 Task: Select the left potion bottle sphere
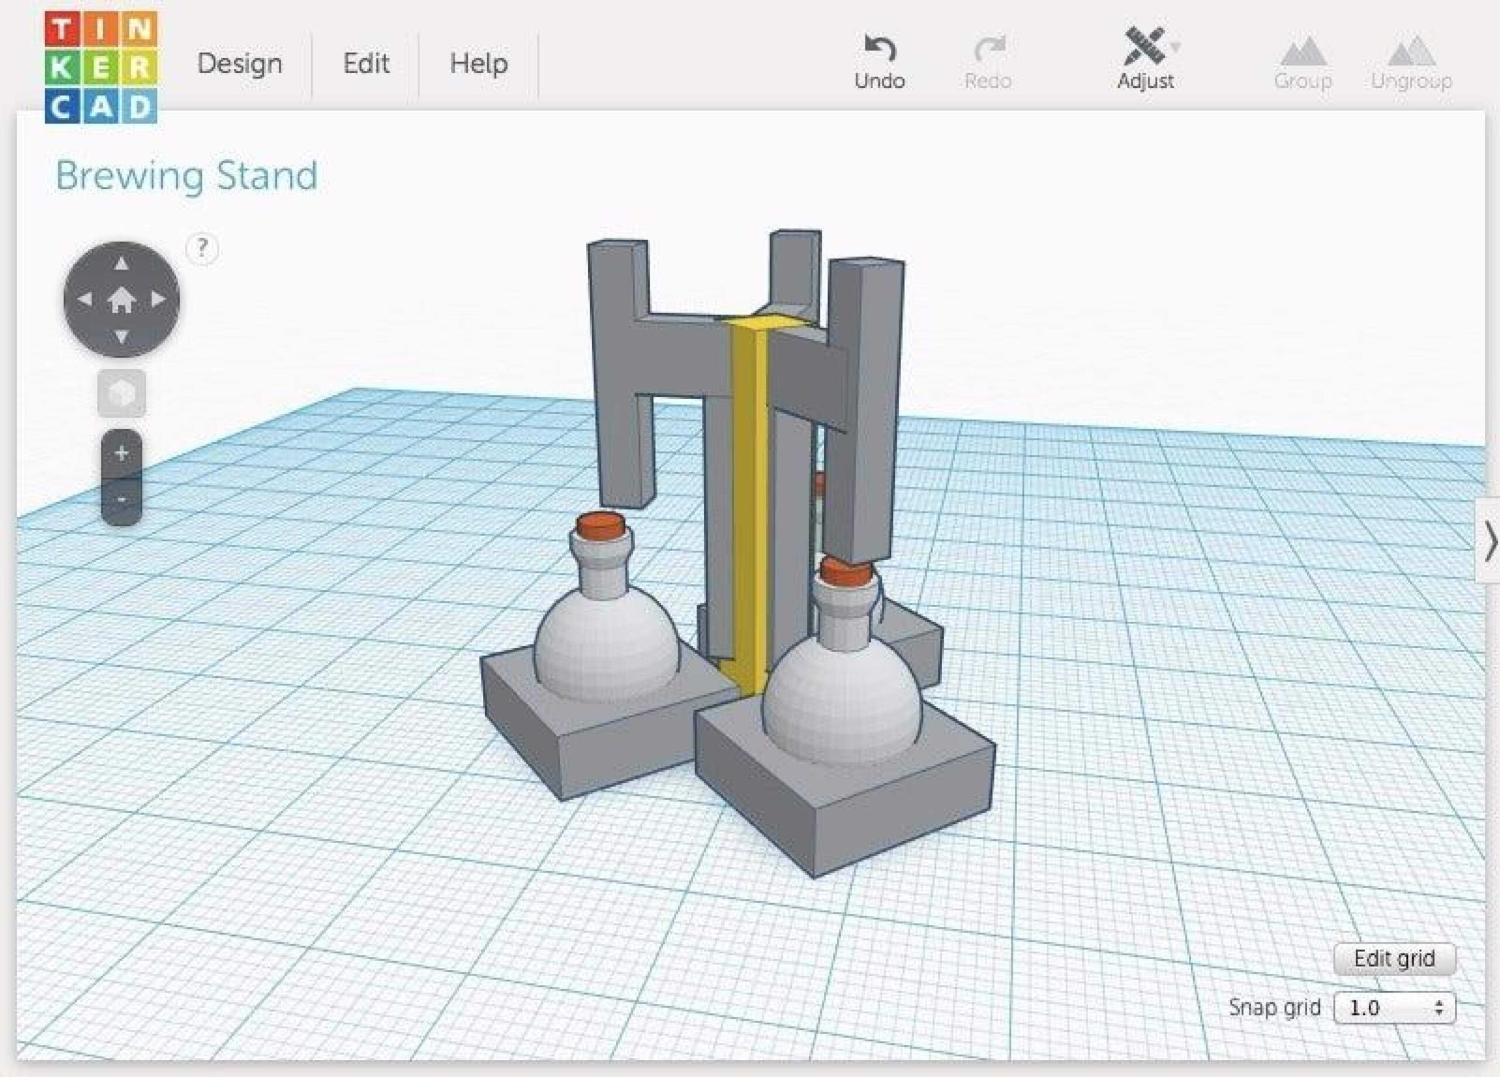click(x=605, y=648)
